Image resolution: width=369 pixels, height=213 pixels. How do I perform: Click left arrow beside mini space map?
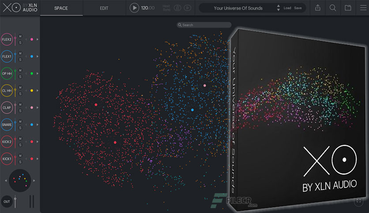click(6, 180)
